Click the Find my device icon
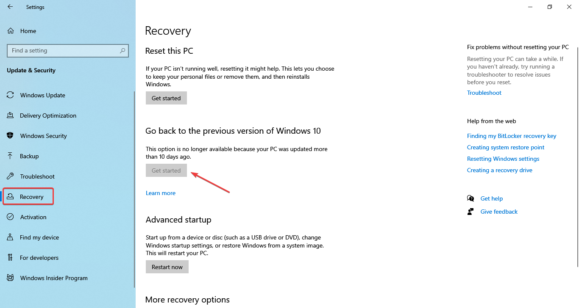This screenshot has height=308, width=579. 11,237
